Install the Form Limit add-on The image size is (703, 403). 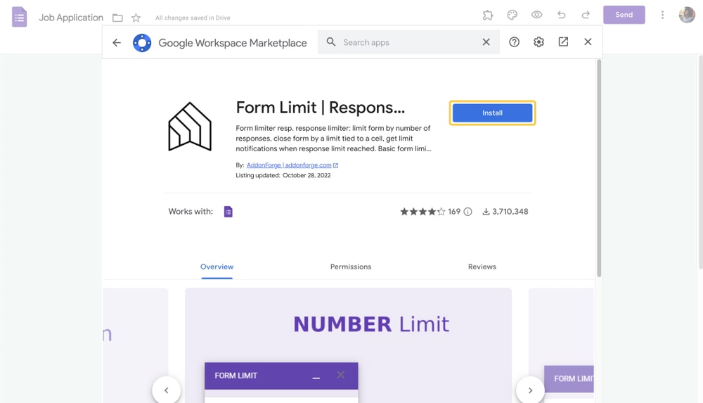pos(492,113)
